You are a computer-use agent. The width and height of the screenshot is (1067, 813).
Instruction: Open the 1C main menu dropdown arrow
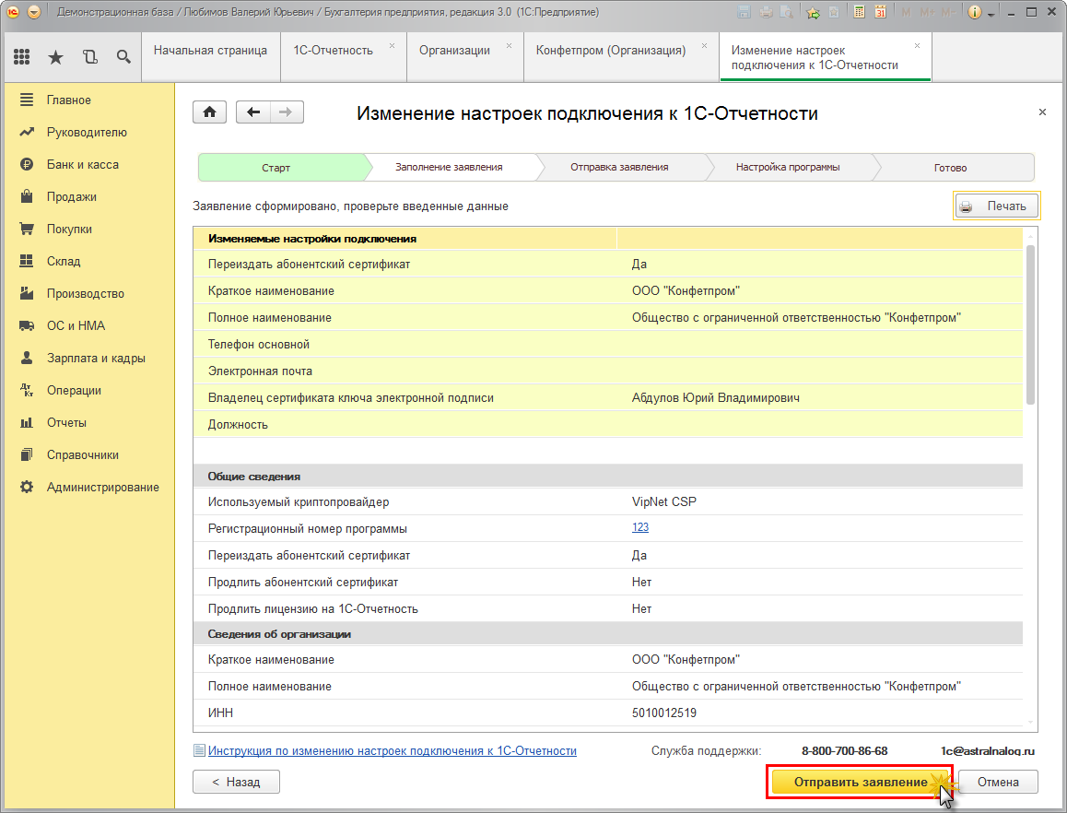point(34,13)
